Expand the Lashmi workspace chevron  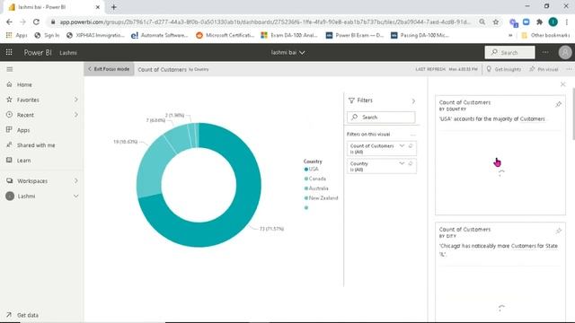(75, 196)
